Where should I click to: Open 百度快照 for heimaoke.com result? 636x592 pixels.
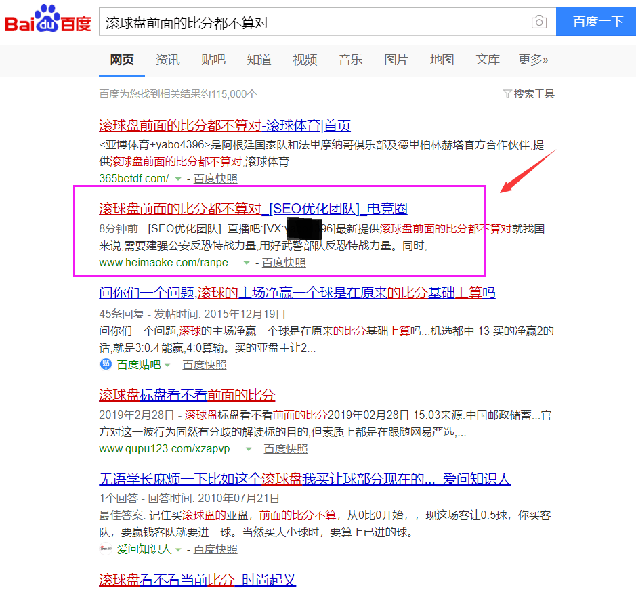tap(284, 263)
